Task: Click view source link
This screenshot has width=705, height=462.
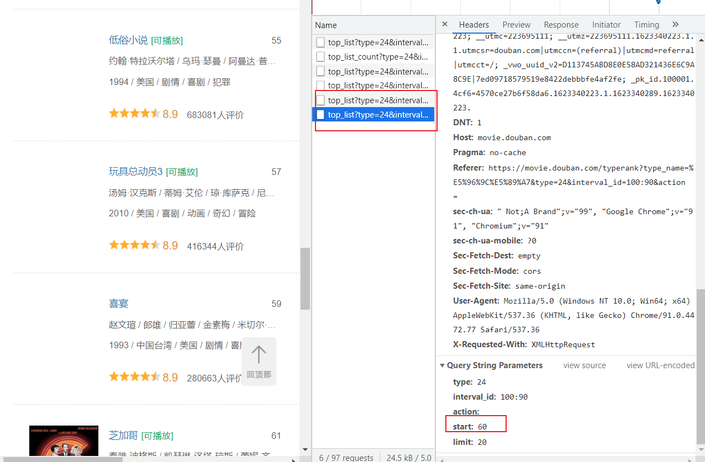Action: tap(585, 365)
